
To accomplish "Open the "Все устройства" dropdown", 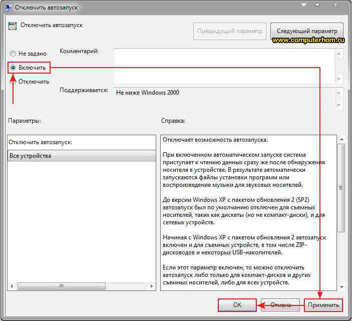I will point(82,156).
